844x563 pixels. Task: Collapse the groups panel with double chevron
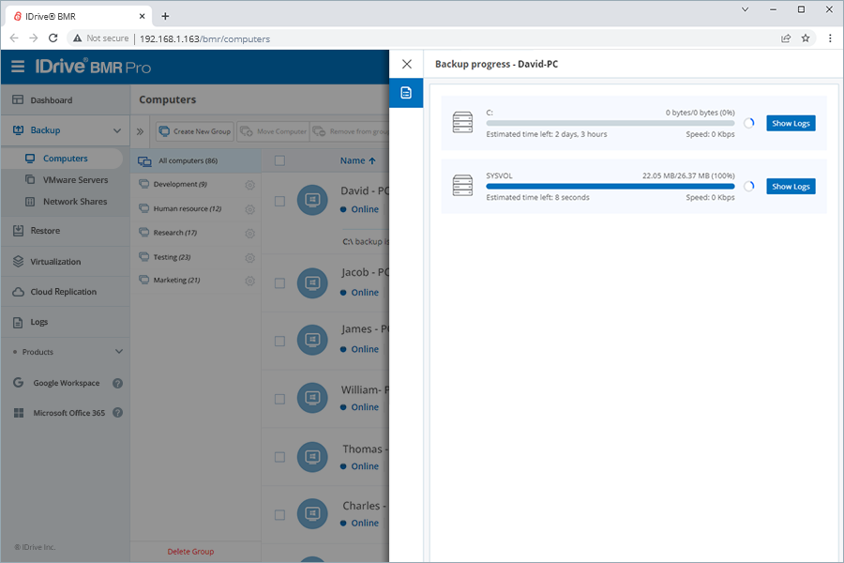(140, 131)
